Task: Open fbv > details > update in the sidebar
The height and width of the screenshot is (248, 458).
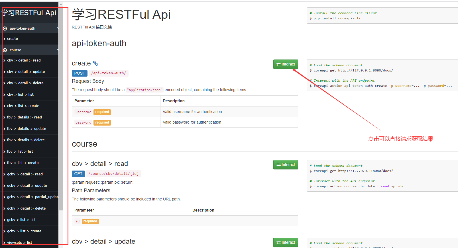Action: pos(27,129)
